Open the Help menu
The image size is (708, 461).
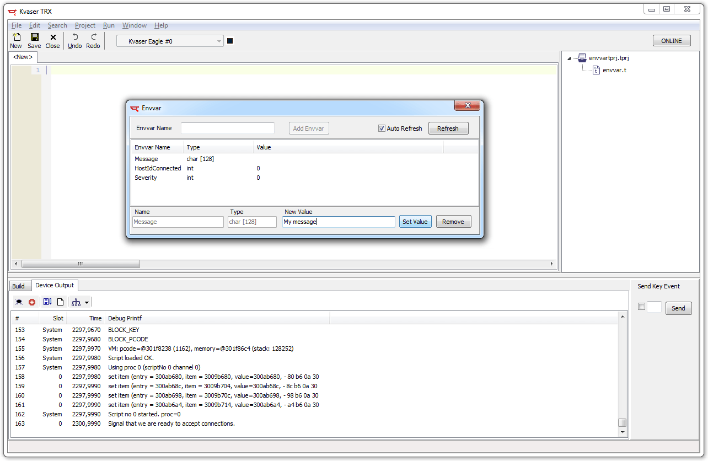coord(161,25)
